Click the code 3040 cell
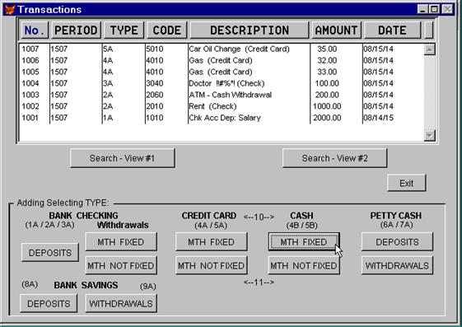Screen dimensions: 462x327 155,83
